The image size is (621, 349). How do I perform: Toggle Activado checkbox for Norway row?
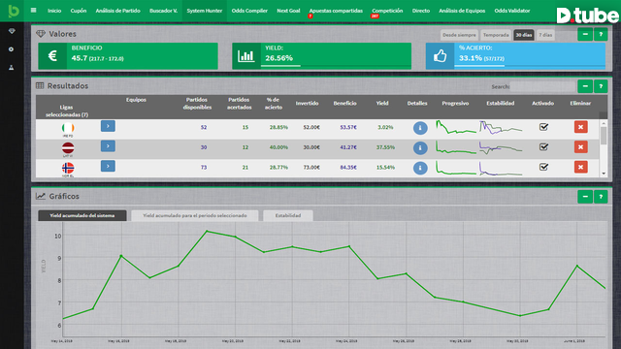click(543, 167)
